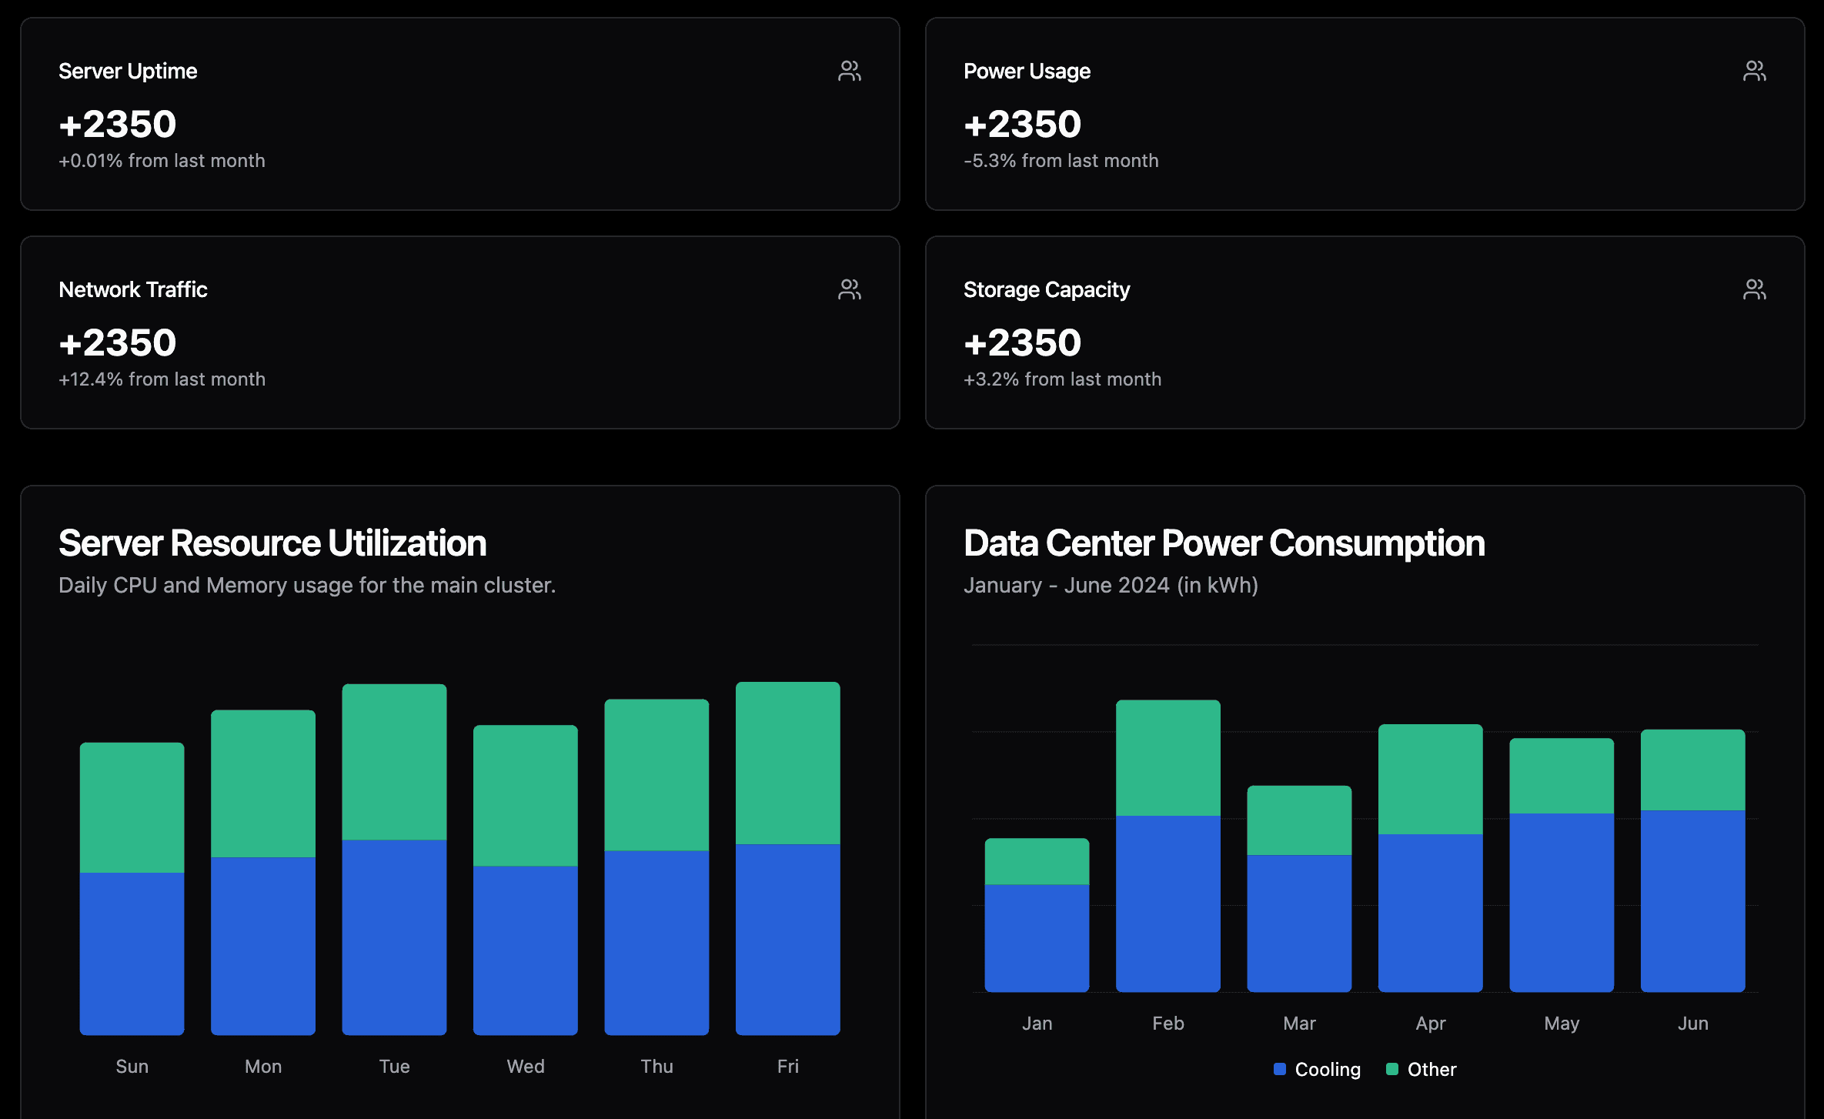
Task: Click the Apr Cooling bar segment
Action: [1431, 913]
